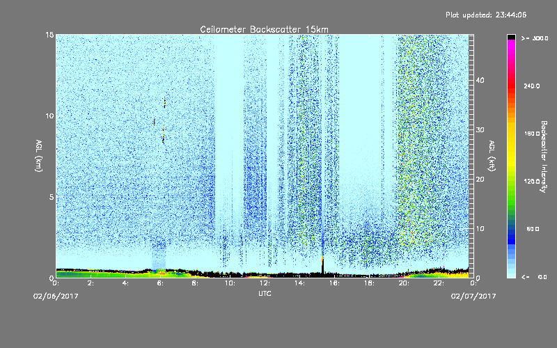The width and height of the screenshot is (557, 348).
Task: Click the '10' km tick on the left axis
Action: click(x=49, y=116)
